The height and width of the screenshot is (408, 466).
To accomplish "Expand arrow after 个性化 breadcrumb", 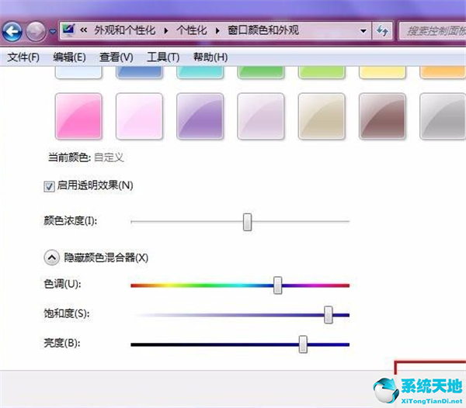I will click(217, 30).
